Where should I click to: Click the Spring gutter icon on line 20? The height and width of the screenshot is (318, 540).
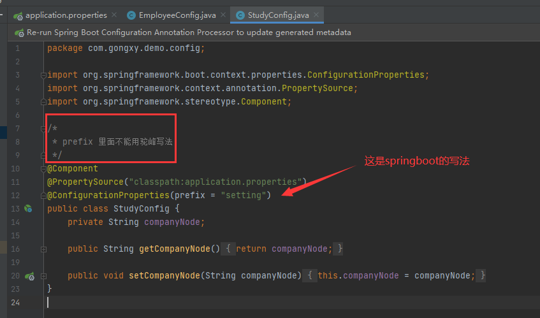[29, 276]
